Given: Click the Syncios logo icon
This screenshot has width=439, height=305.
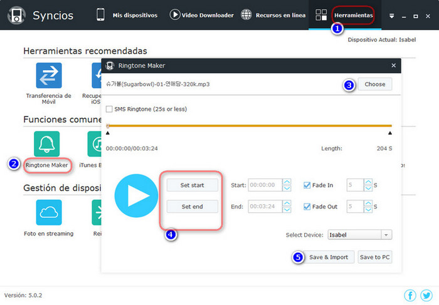Looking at the screenshot, I should [x=16, y=16].
